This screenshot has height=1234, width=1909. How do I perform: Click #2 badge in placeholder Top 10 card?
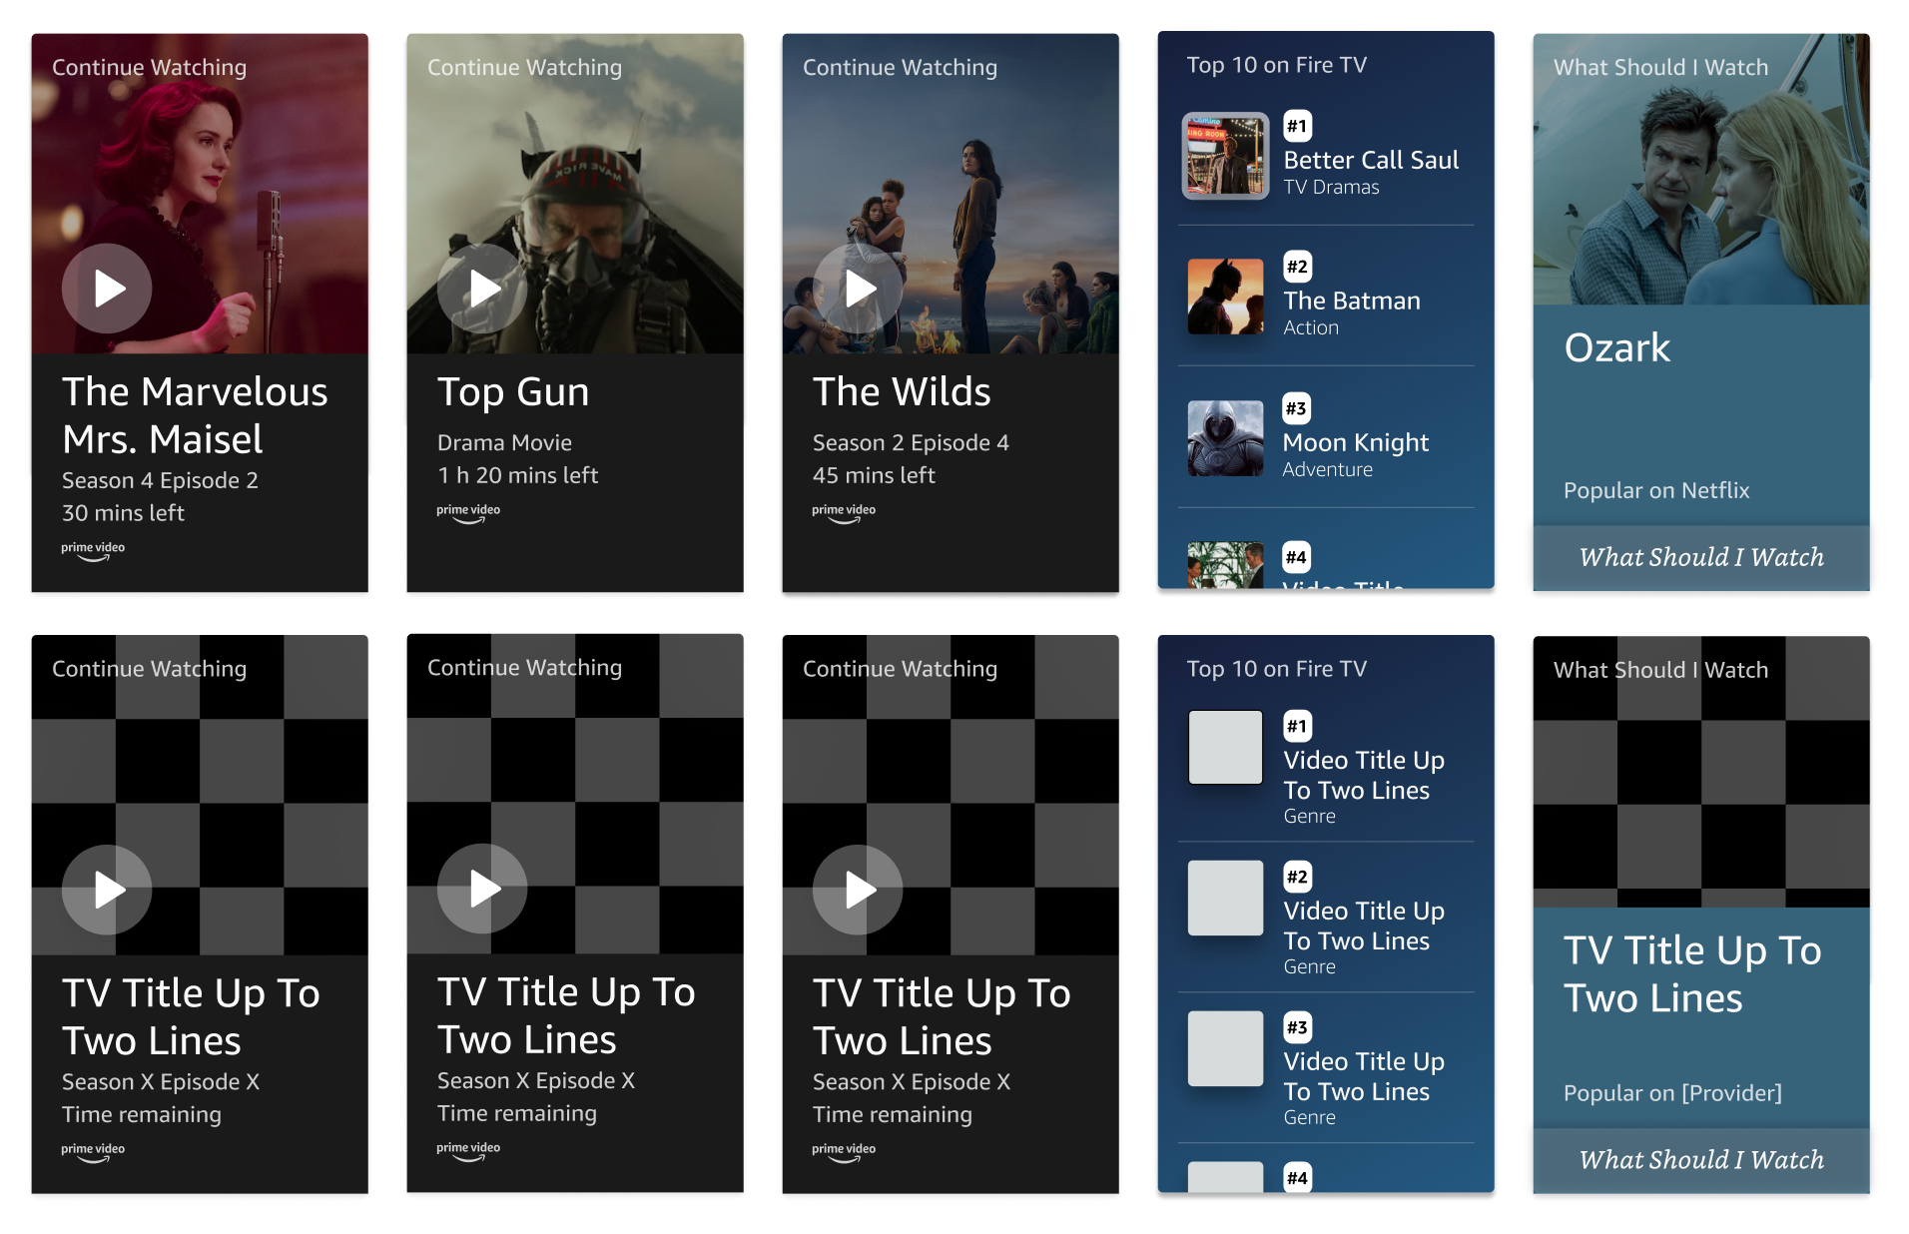click(1297, 877)
